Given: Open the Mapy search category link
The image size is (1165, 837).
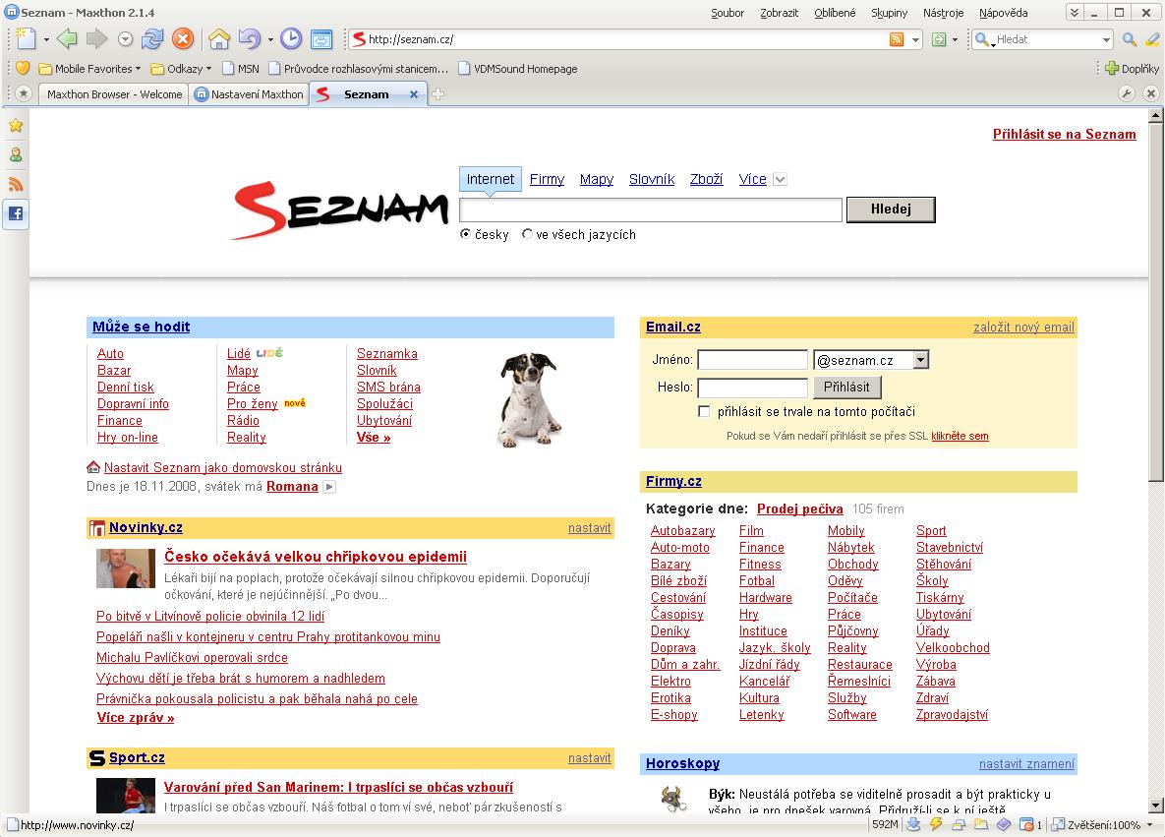Looking at the screenshot, I should 597,179.
